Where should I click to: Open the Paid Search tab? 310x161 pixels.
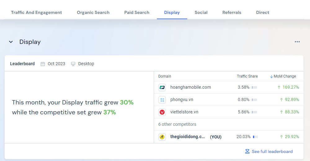click(x=137, y=12)
